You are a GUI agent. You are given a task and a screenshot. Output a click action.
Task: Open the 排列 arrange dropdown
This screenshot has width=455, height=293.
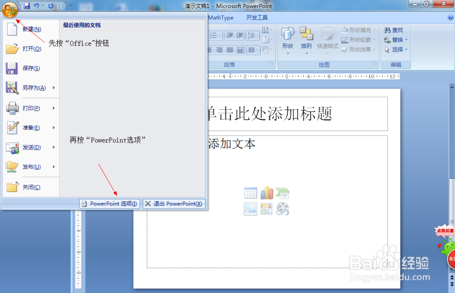pos(306,41)
